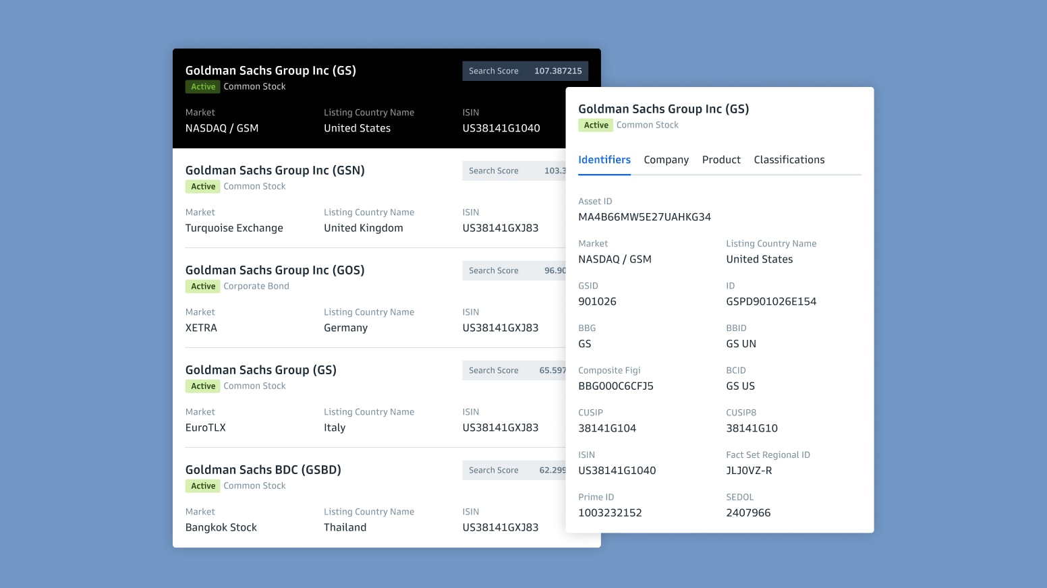
Task: Click the Identifiers tab
Action: (604, 160)
